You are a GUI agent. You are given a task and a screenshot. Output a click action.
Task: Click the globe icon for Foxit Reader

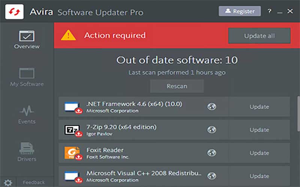point(212,153)
